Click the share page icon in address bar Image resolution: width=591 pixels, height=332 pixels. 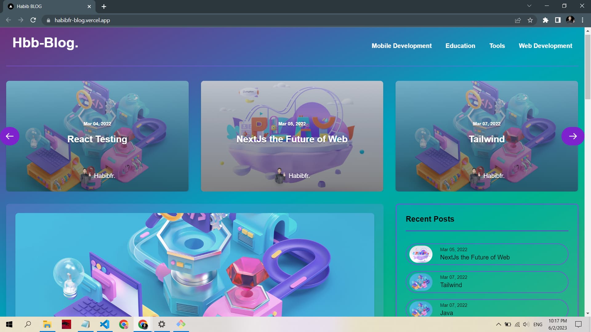(x=518, y=20)
